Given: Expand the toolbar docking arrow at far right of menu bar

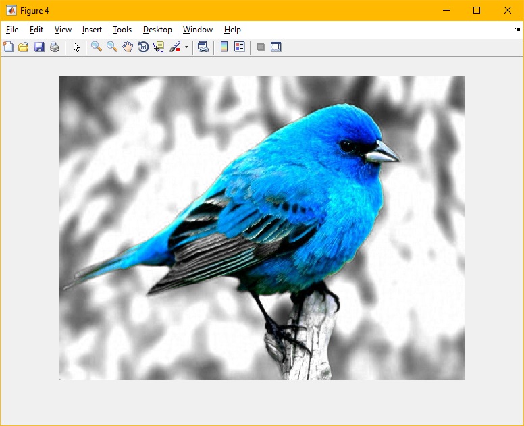Looking at the screenshot, I should (x=517, y=30).
